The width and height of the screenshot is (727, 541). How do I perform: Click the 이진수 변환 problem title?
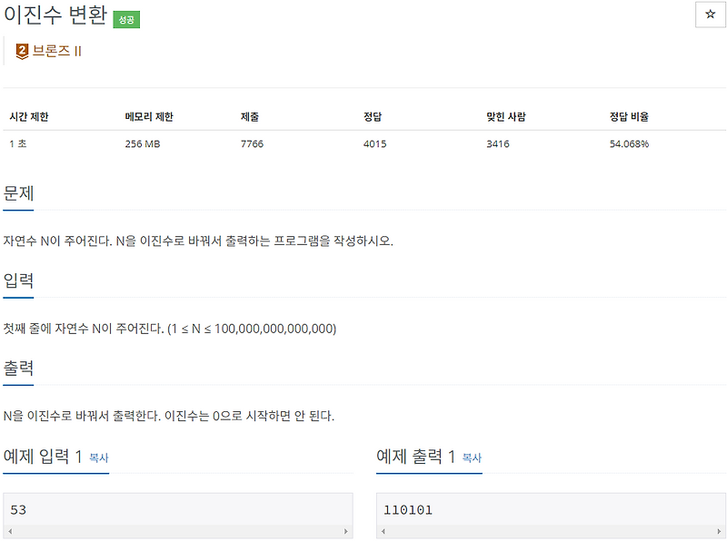point(55,15)
